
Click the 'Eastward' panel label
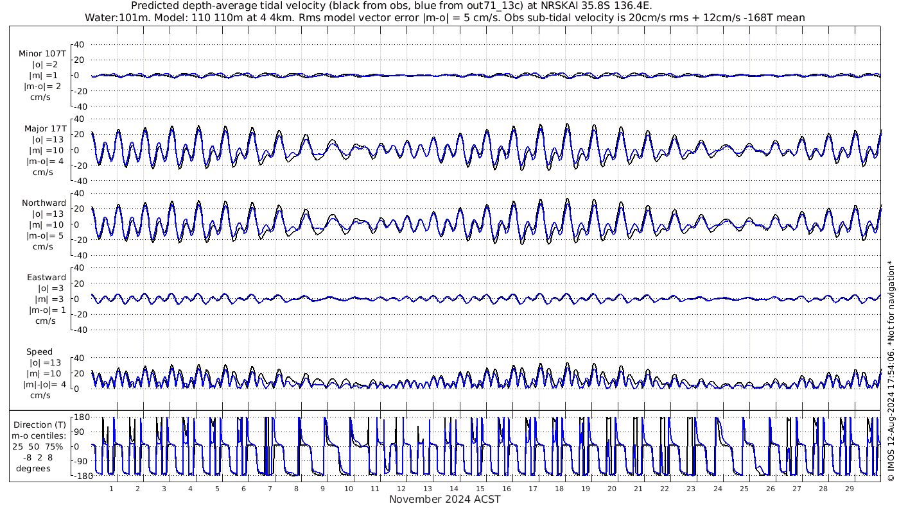click(x=46, y=278)
